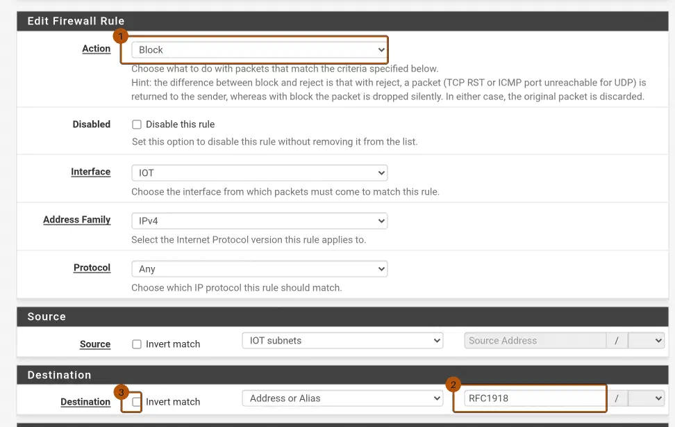Click the Source section heading bar
Viewport: 675px width, 427px height.
[342, 316]
